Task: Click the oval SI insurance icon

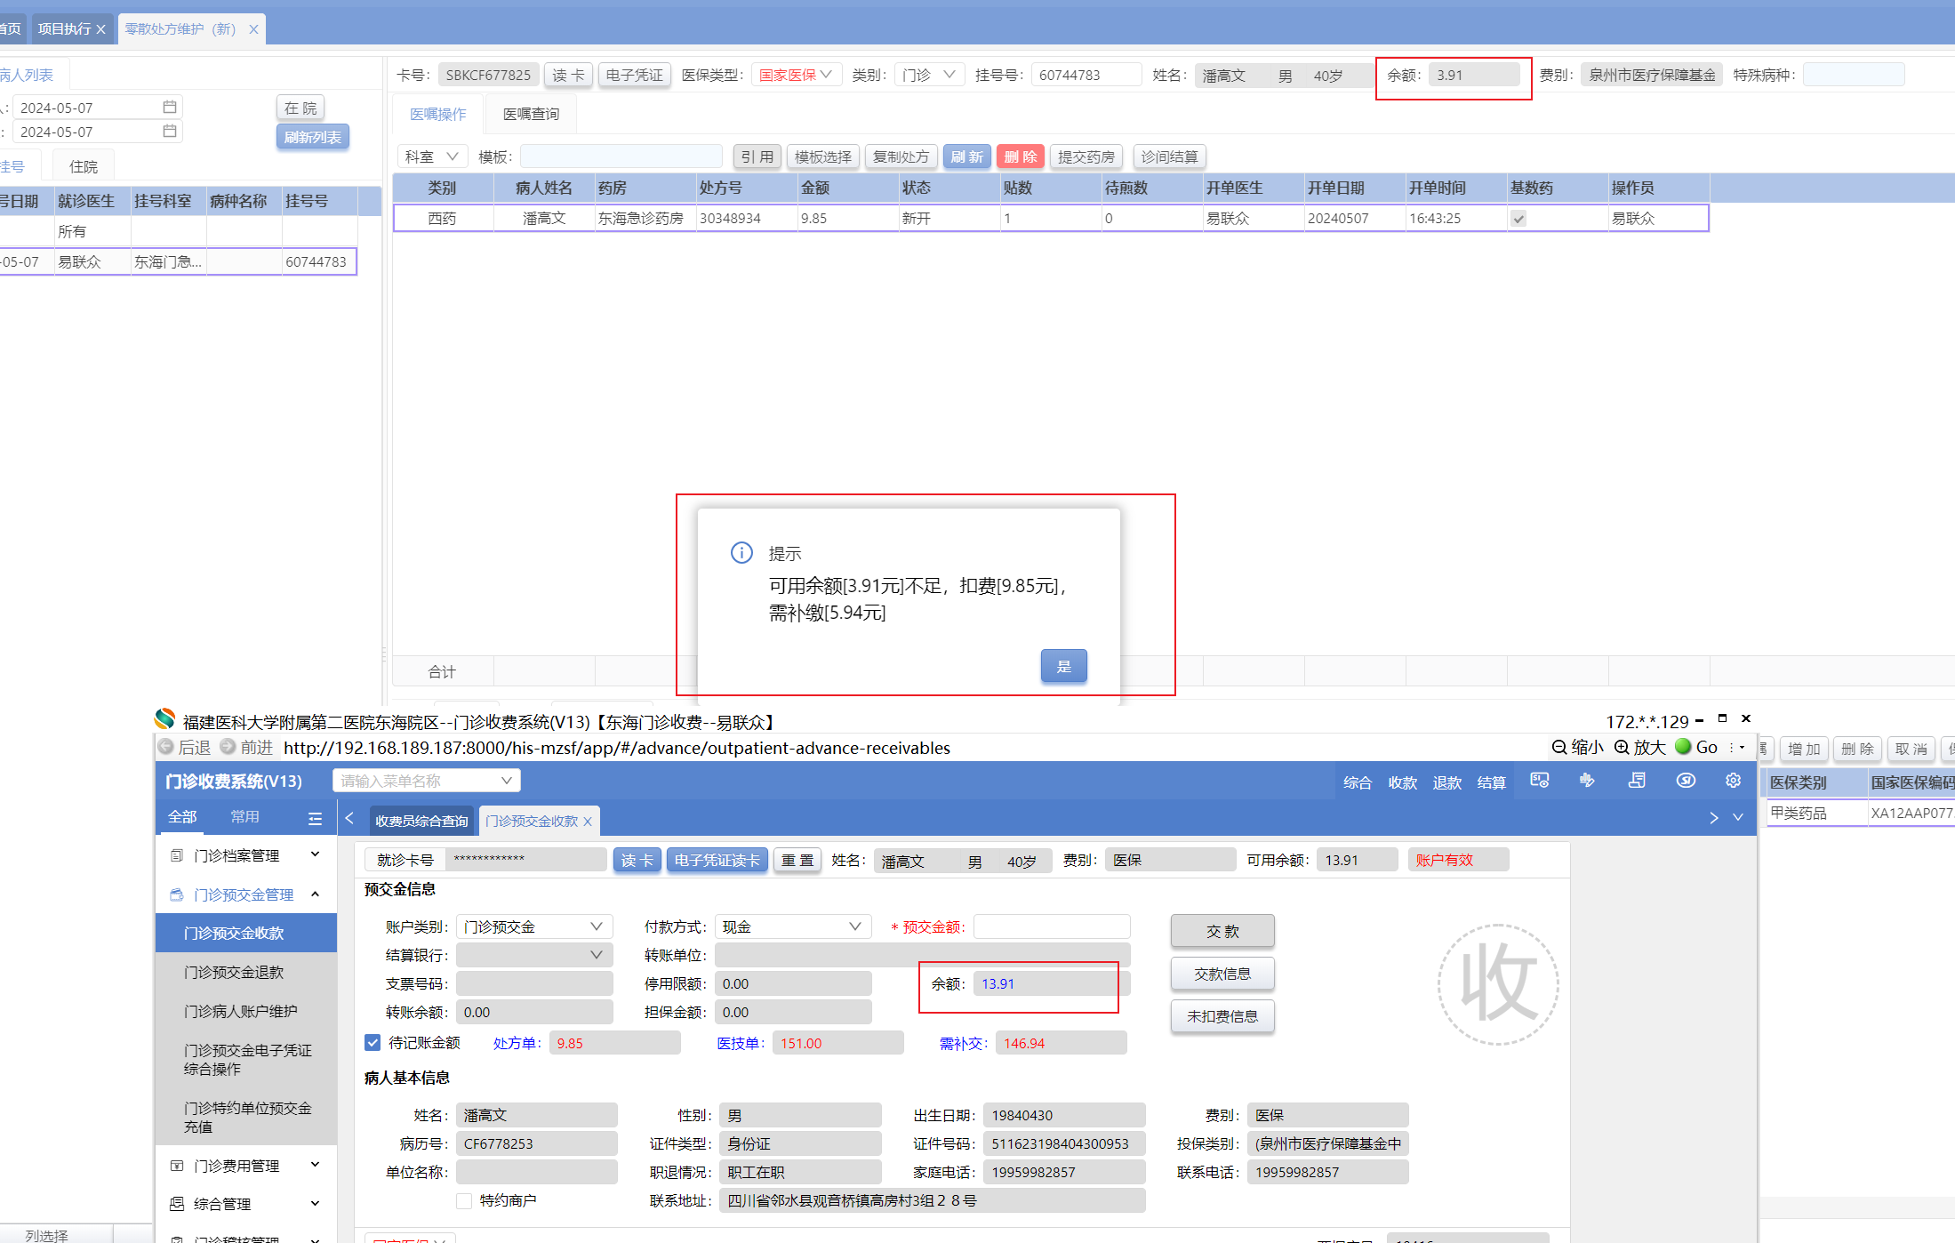Action: pos(1686,781)
